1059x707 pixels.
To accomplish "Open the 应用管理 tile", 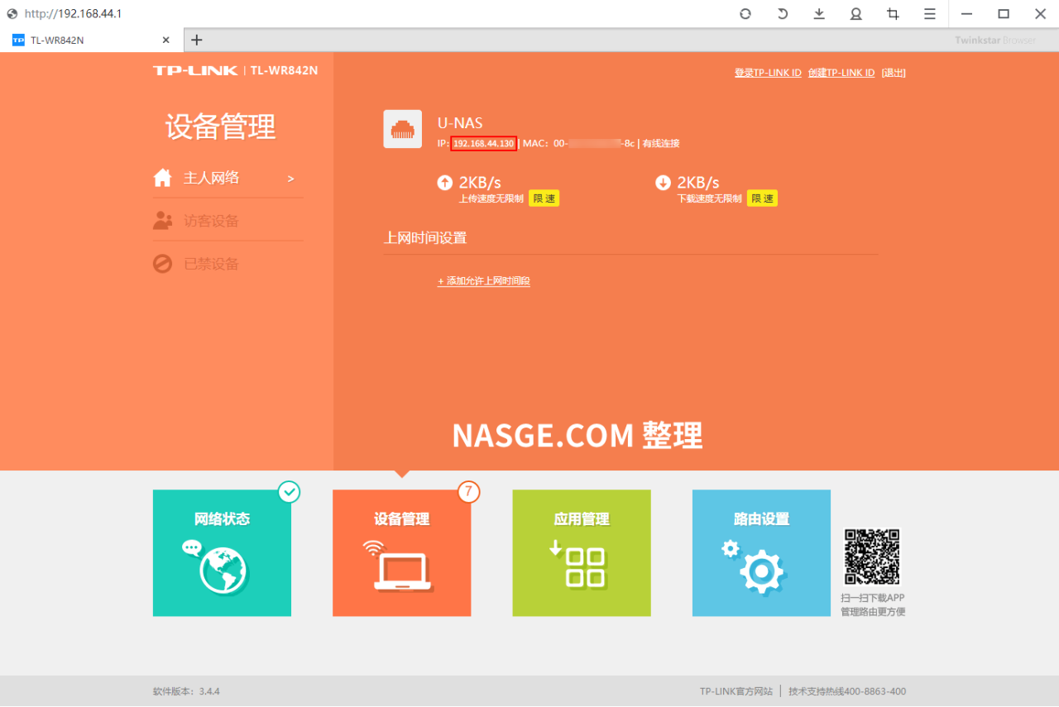I will pos(582,553).
